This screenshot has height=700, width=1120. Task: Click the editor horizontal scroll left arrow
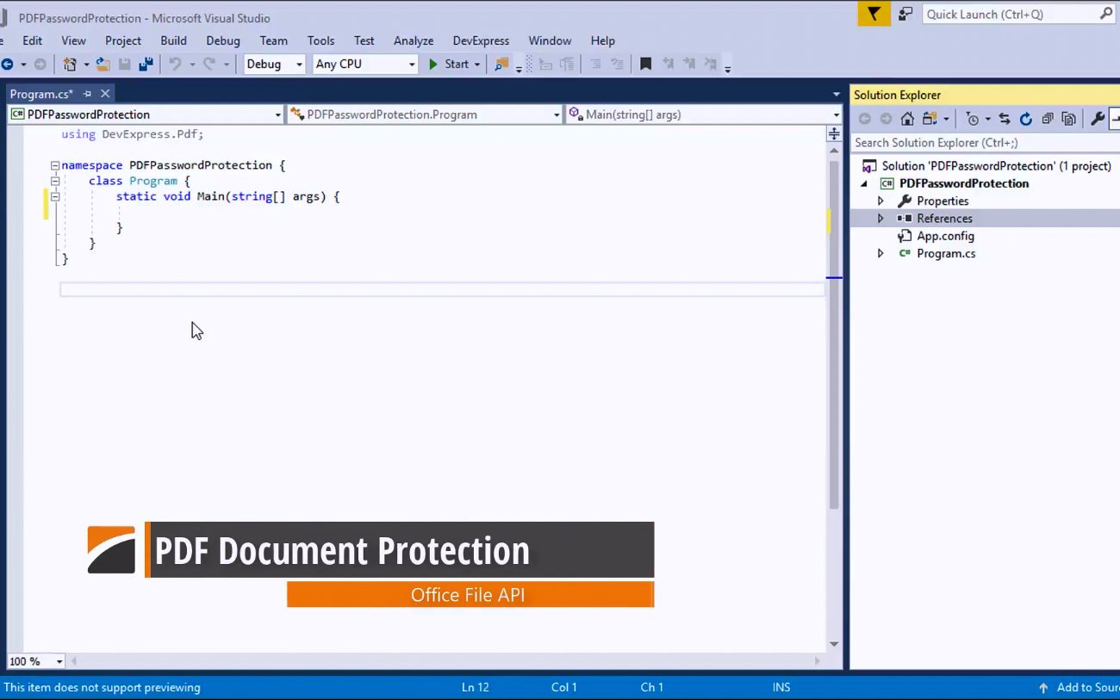[74, 662]
